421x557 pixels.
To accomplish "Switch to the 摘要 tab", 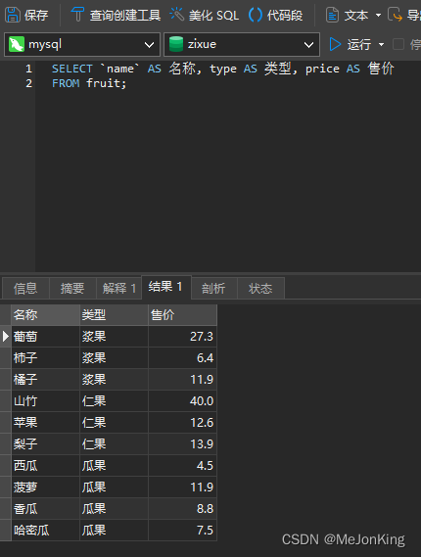I will (72, 288).
